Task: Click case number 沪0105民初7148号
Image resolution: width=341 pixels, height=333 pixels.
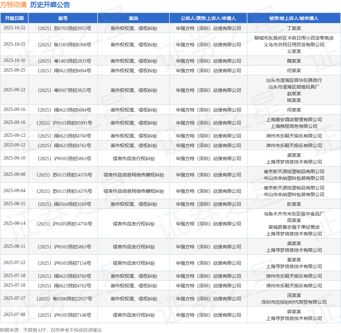Action: coord(64,315)
